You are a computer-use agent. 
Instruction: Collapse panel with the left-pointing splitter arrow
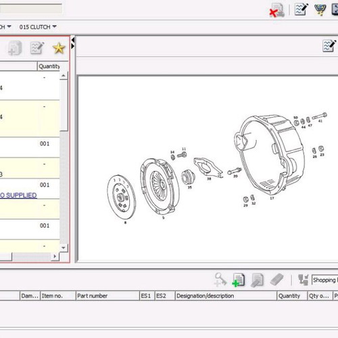(x=73, y=40)
